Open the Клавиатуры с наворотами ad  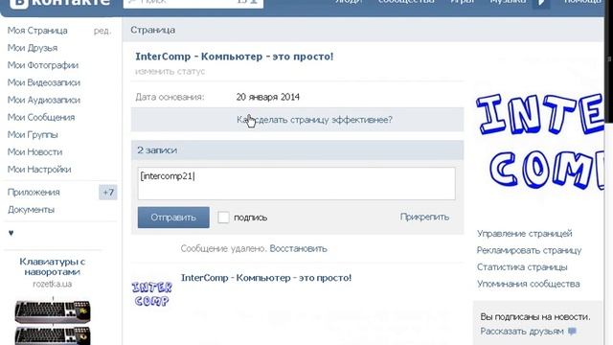[x=53, y=266]
